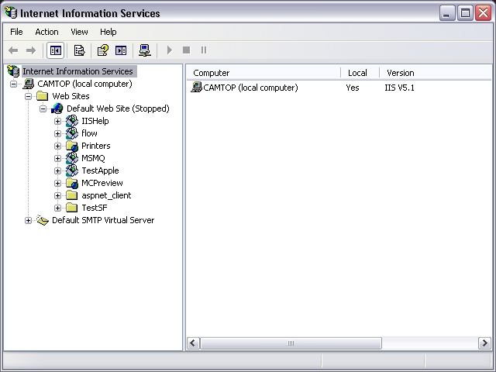This screenshot has width=496, height=372.
Task: Click the Default SMTP Virtual Server envelope icon
Action: [43, 220]
